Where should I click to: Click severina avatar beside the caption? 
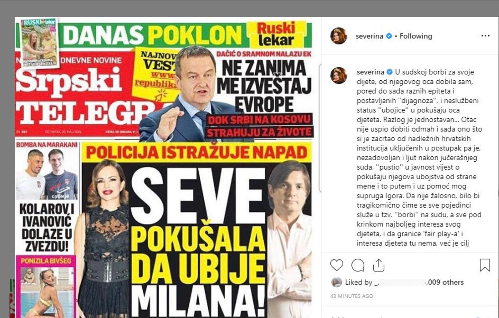point(339,75)
